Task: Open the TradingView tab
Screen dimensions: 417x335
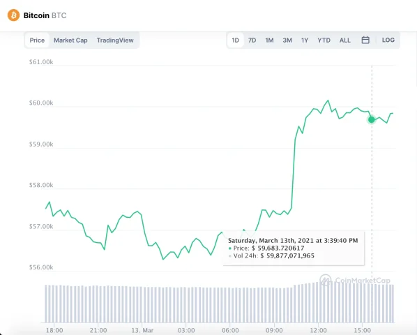Action: (115, 40)
